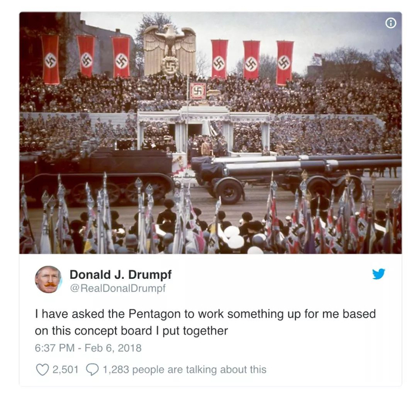Image resolution: width=417 pixels, height=405 pixels.
Task: Click 1,283 people are talking about this
Action: click(x=184, y=369)
